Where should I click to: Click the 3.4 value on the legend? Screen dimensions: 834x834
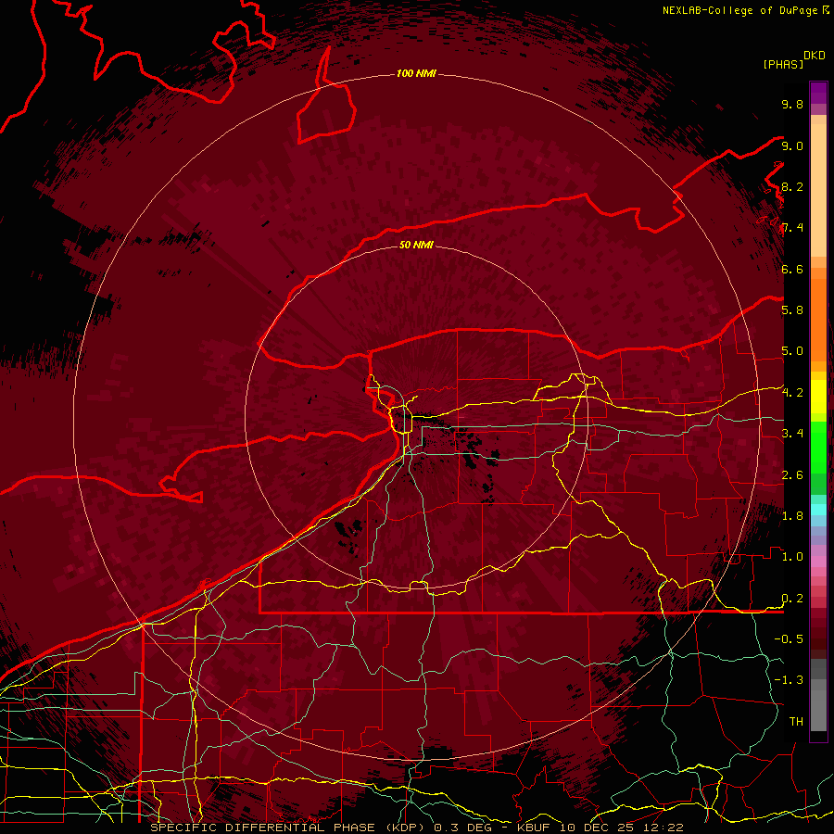click(792, 434)
